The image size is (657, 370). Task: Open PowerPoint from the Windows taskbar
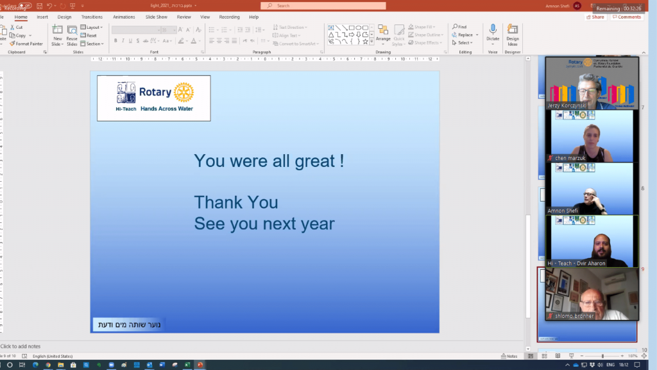[x=200, y=364]
